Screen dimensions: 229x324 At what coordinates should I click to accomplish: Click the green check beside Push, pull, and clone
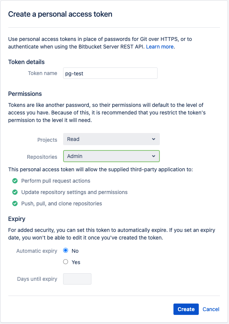tap(15, 203)
